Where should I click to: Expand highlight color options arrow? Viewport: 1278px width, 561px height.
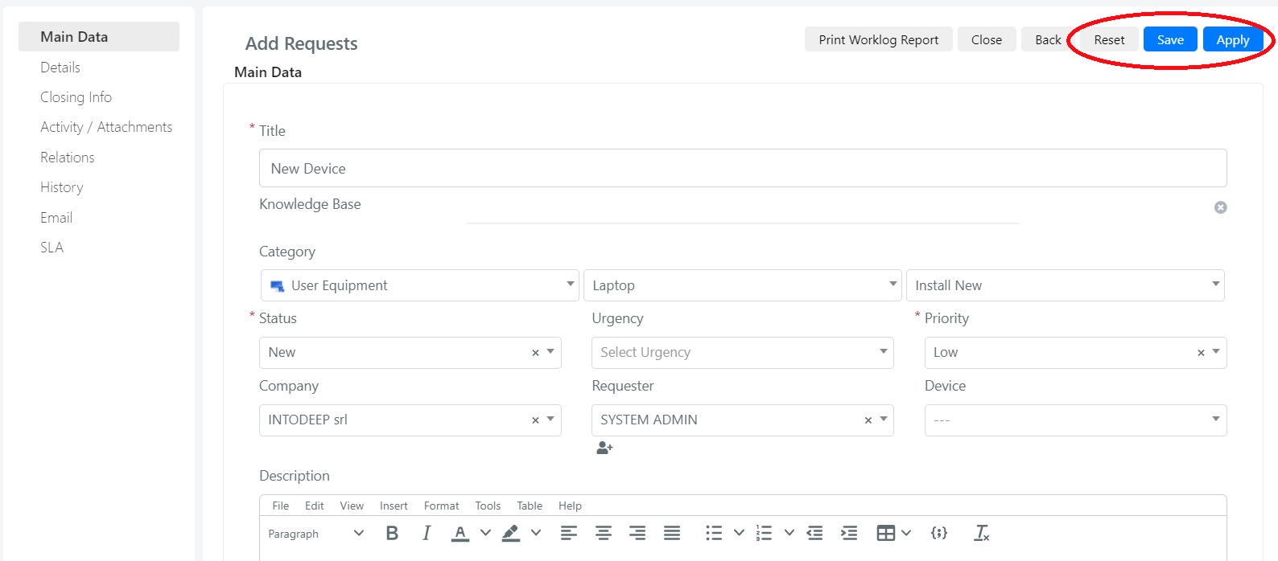[x=536, y=533]
